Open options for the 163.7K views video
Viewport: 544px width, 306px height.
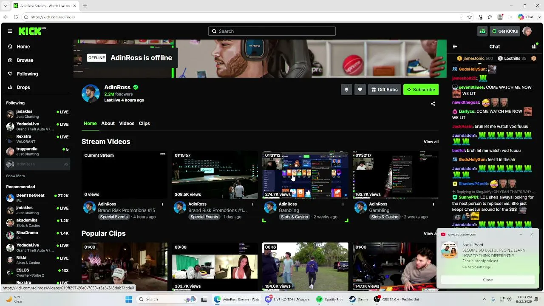point(433,204)
